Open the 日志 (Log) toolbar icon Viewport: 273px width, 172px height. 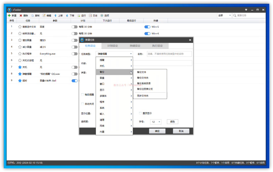[x=90, y=15]
